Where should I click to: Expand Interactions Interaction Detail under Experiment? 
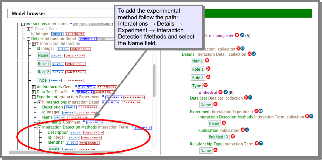(39, 102)
